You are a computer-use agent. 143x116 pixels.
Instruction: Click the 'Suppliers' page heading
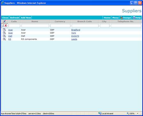point(132,11)
